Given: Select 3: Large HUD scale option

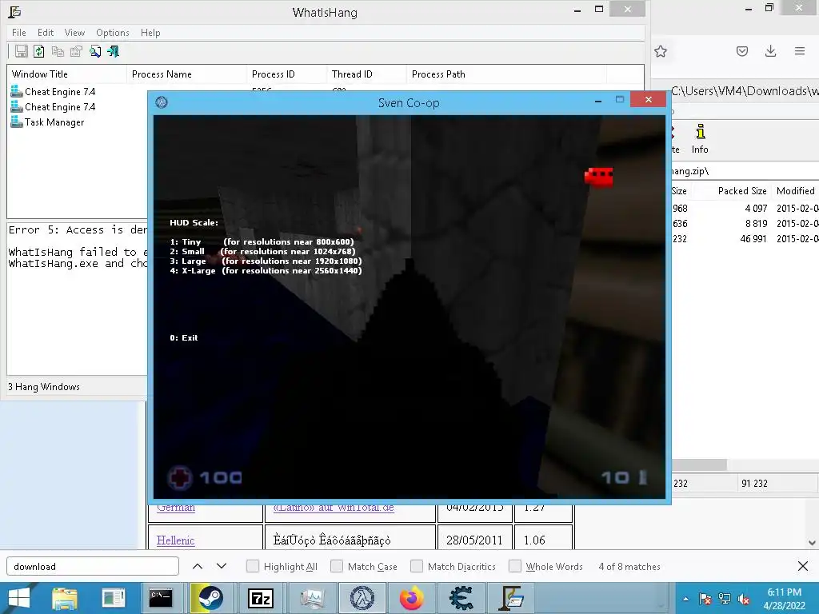Looking at the screenshot, I should point(266,261).
